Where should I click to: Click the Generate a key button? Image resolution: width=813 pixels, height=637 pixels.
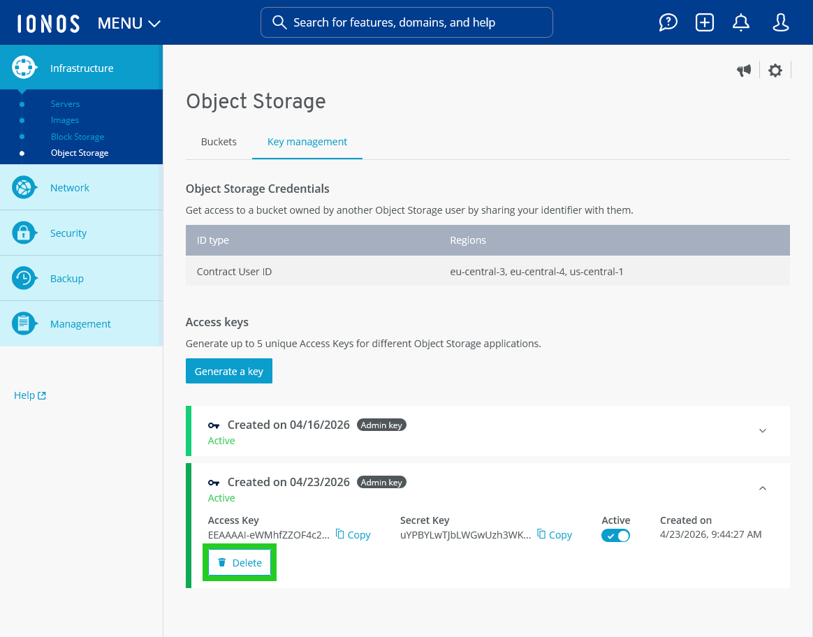tap(229, 372)
